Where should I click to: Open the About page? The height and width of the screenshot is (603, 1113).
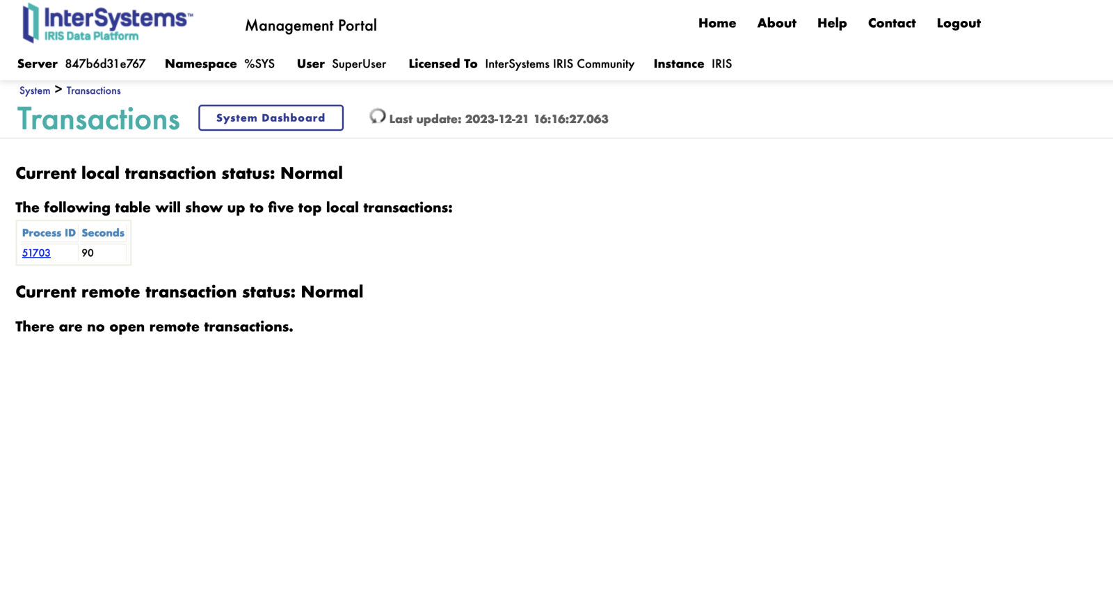click(776, 23)
